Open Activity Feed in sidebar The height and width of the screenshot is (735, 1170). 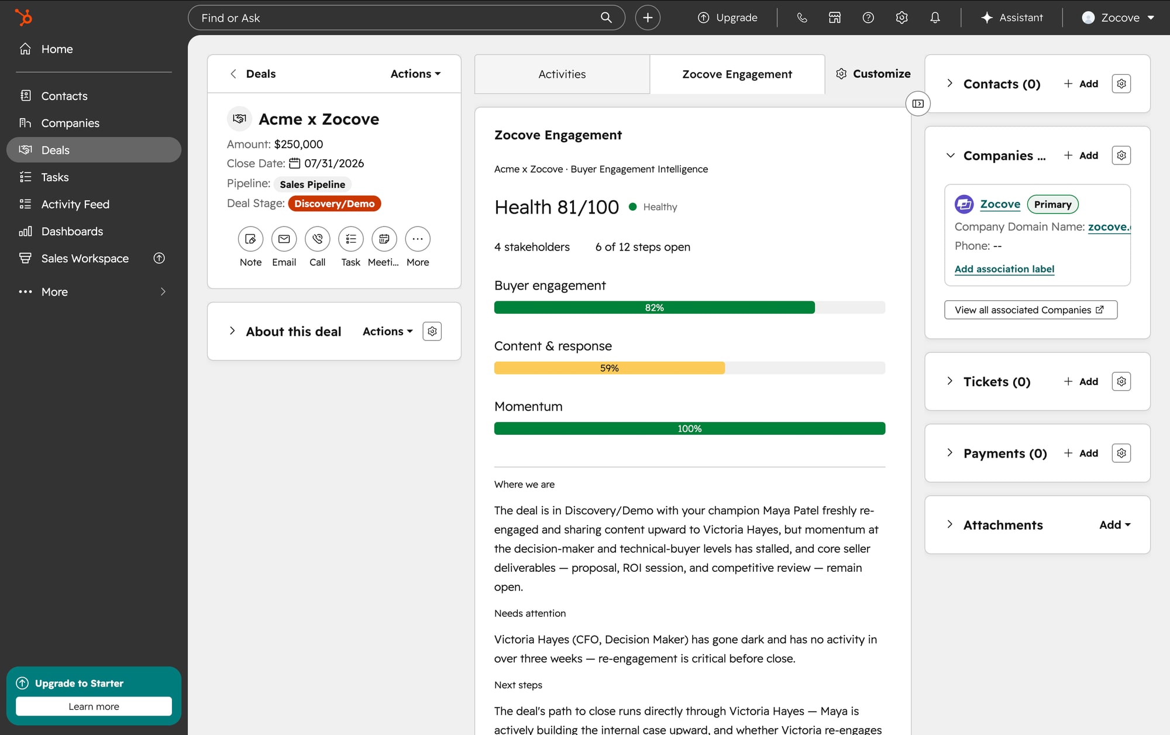[94, 204]
